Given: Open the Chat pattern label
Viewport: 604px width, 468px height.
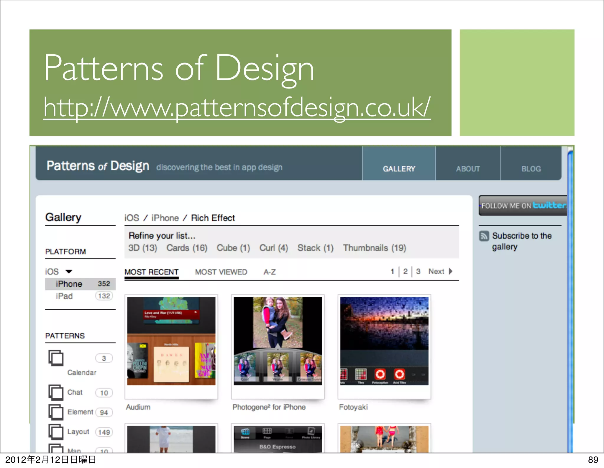Looking at the screenshot, I should tap(75, 392).
